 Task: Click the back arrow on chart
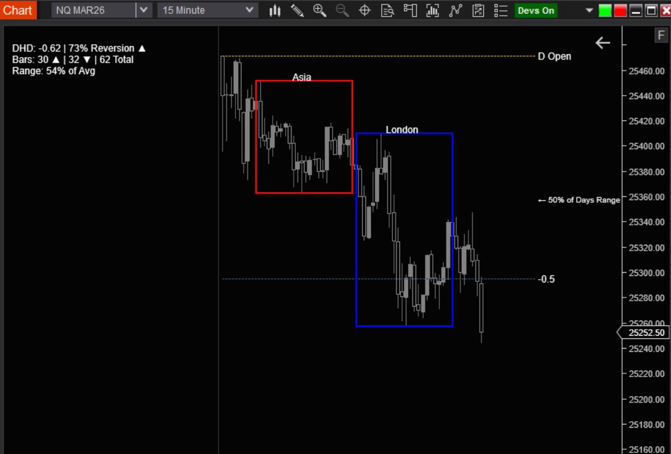click(x=603, y=42)
